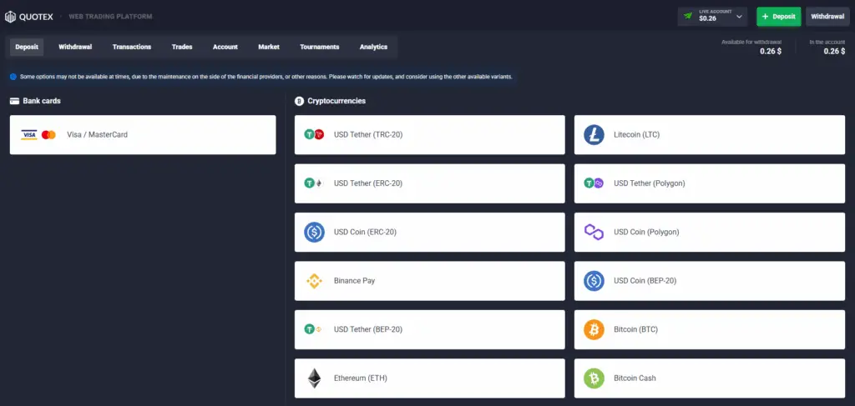Click the USD Tether Polygon coin icon

[594, 183]
